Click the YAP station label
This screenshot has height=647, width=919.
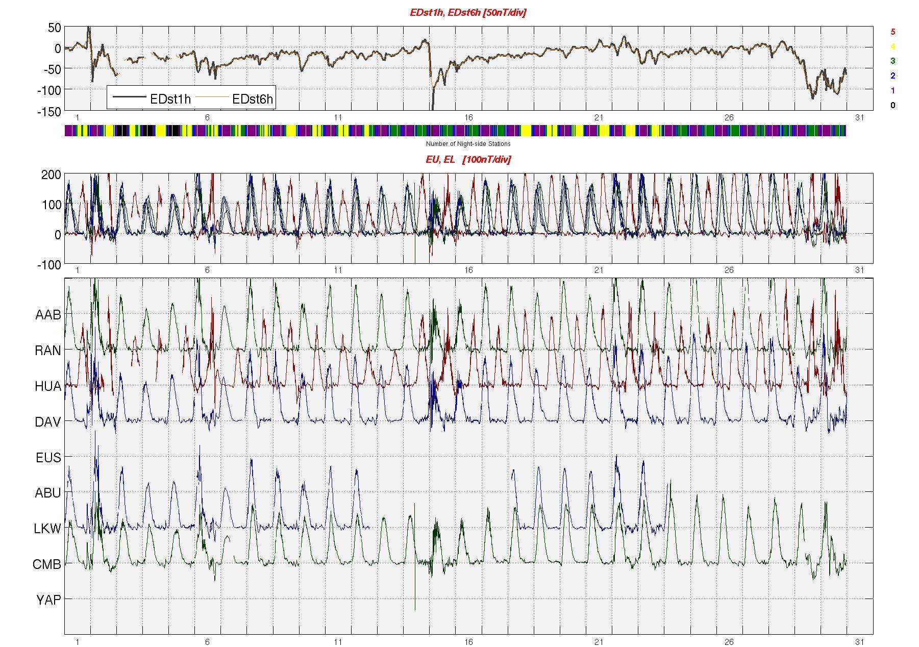pos(48,601)
